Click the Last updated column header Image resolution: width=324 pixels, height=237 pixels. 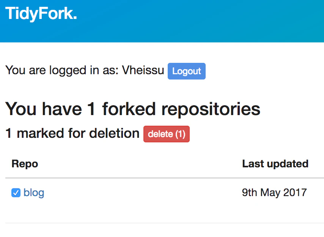coord(275,164)
